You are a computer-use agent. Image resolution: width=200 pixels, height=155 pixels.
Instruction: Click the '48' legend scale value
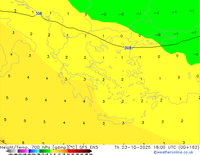(86, 154)
